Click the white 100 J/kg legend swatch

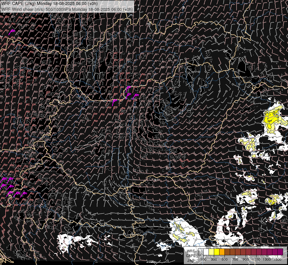tap(206, 252)
